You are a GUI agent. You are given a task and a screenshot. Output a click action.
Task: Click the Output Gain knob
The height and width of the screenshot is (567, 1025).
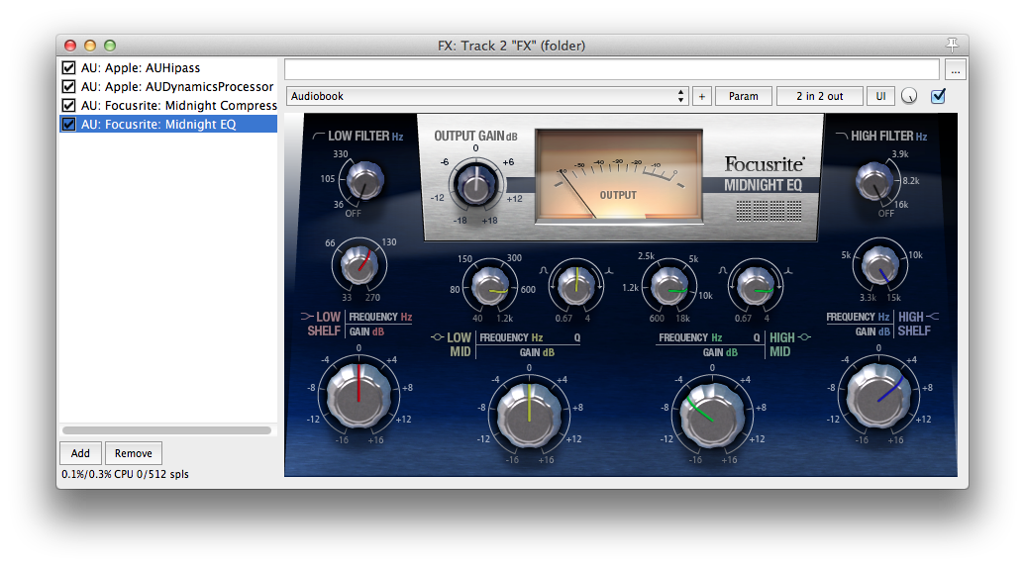(474, 184)
